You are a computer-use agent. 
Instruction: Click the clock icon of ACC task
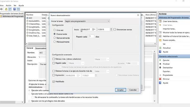point(27,18)
